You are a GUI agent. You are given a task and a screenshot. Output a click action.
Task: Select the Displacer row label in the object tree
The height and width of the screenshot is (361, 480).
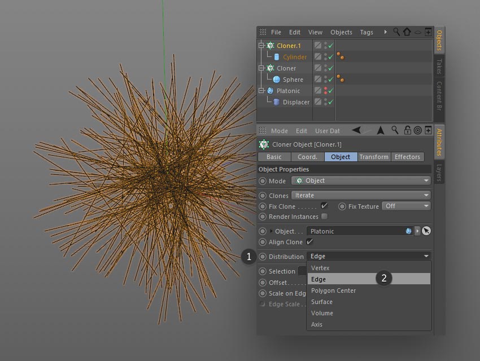(x=296, y=102)
